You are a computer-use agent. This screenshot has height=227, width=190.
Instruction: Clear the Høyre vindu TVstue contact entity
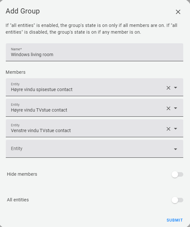[168, 108]
